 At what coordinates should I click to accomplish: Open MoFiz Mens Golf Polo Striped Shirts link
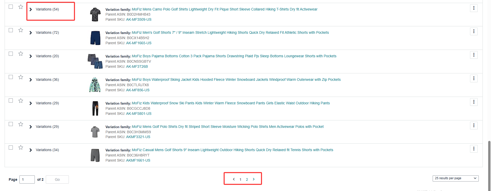point(228,127)
